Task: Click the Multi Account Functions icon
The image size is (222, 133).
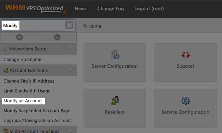Action: [x=6, y=131]
